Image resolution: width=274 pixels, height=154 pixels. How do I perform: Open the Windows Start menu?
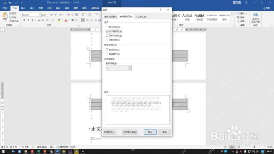[3, 151]
